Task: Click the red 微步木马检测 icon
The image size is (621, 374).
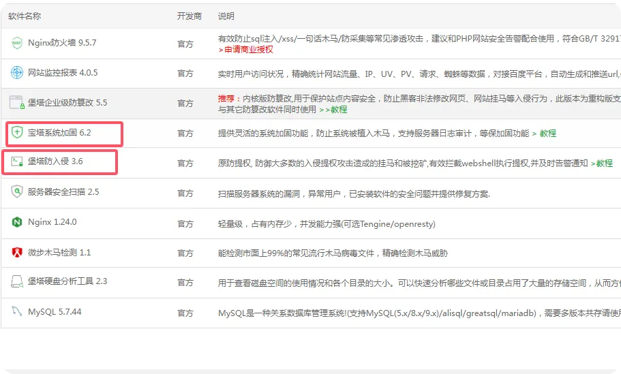Action: (16, 252)
